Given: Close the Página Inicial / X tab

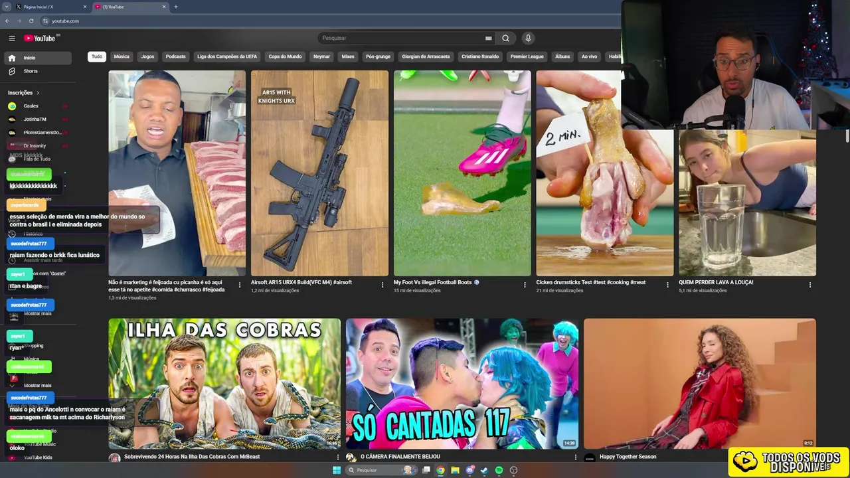Looking at the screenshot, I should (85, 7).
